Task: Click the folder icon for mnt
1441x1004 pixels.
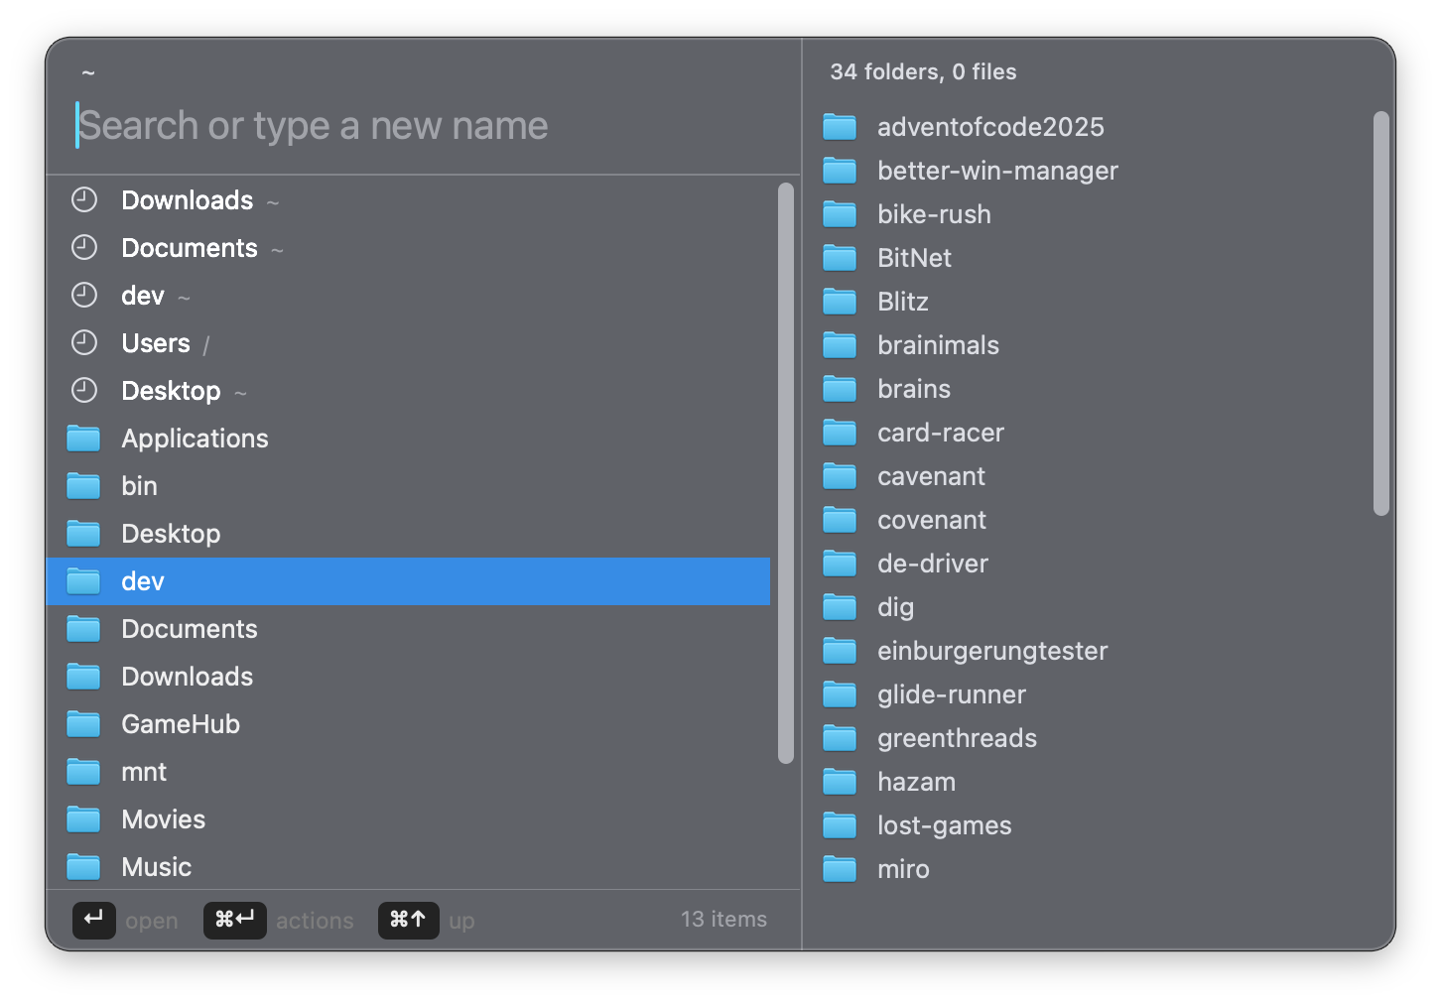Action: tap(83, 772)
